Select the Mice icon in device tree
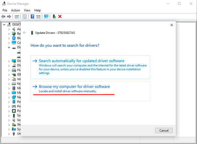 [14, 88]
